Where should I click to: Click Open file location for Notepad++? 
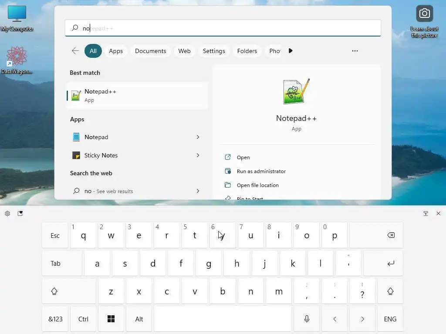[258, 185]
